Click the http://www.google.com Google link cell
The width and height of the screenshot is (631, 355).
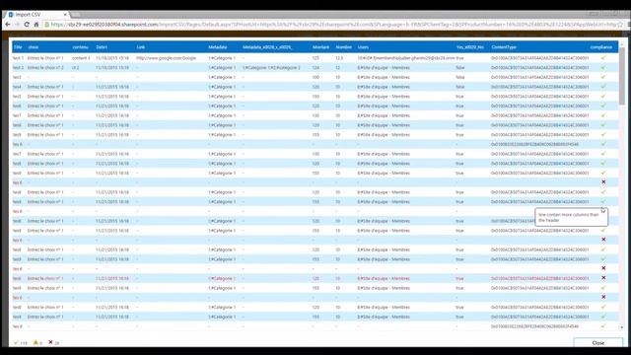pos(167,58)
